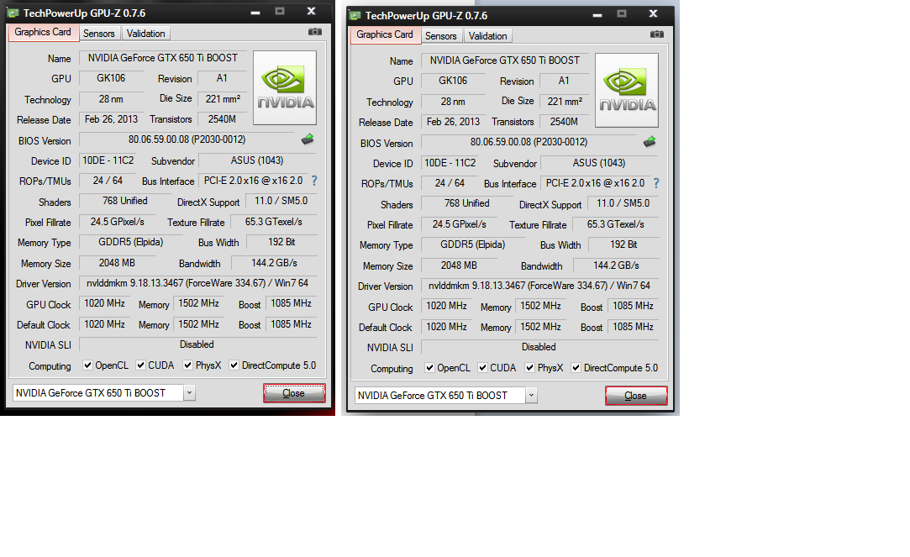Click the GK106 GPU value in left window
910x557 pixels.
point(111,78)
